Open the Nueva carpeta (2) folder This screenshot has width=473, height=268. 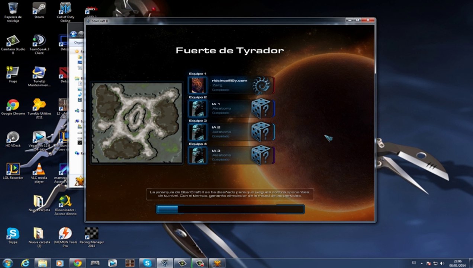click(39, 237)
